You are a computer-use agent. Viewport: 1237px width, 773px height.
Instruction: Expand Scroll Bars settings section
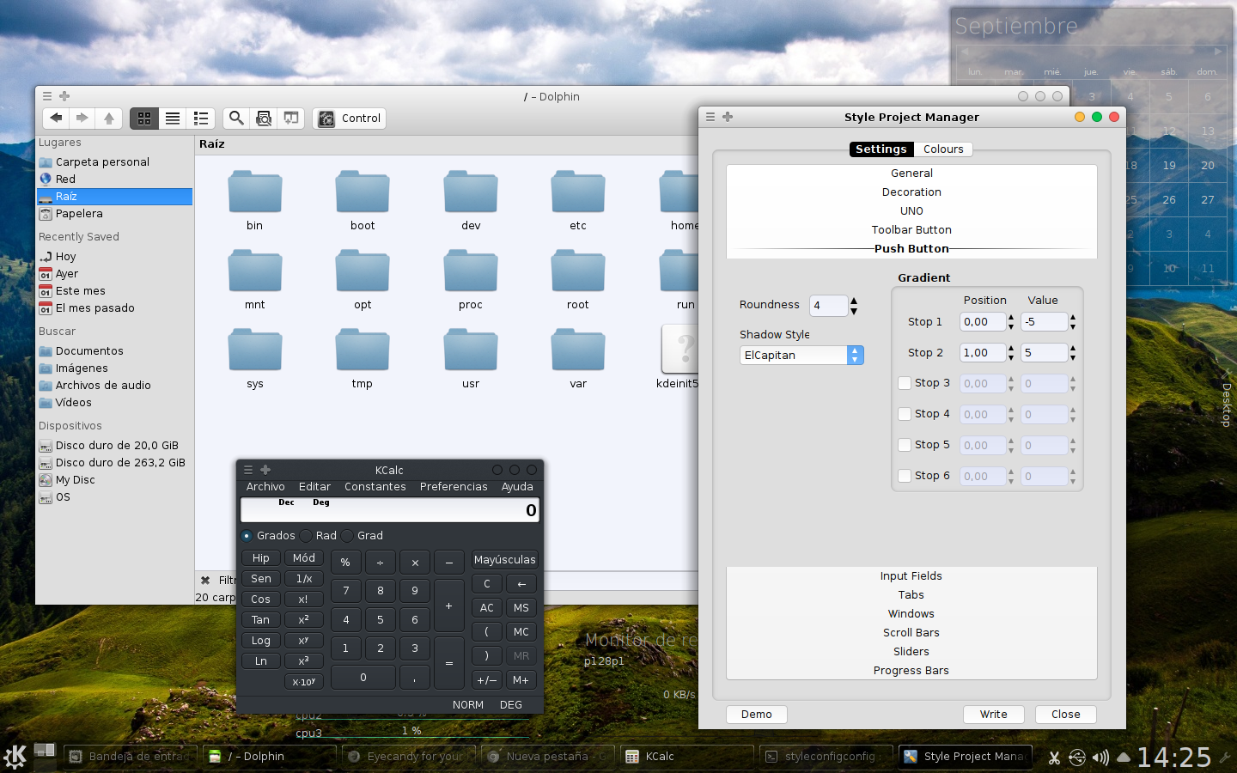coord(911,633)
